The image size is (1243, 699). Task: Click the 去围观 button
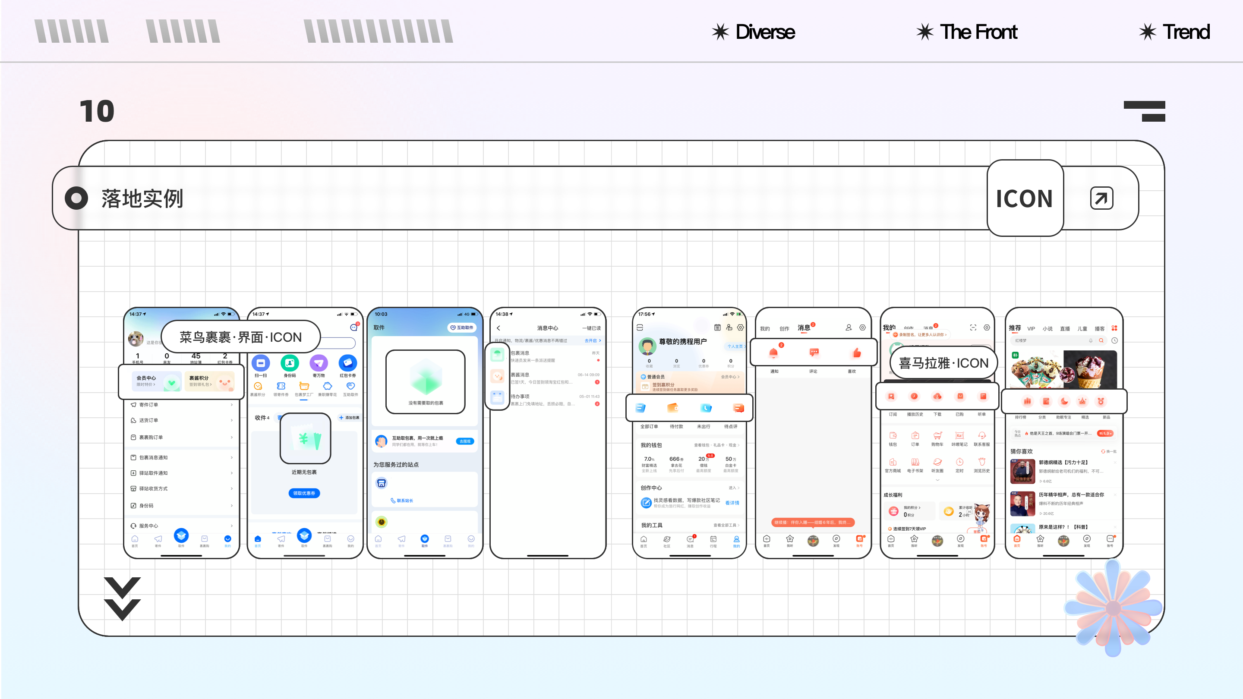(465, 441)
